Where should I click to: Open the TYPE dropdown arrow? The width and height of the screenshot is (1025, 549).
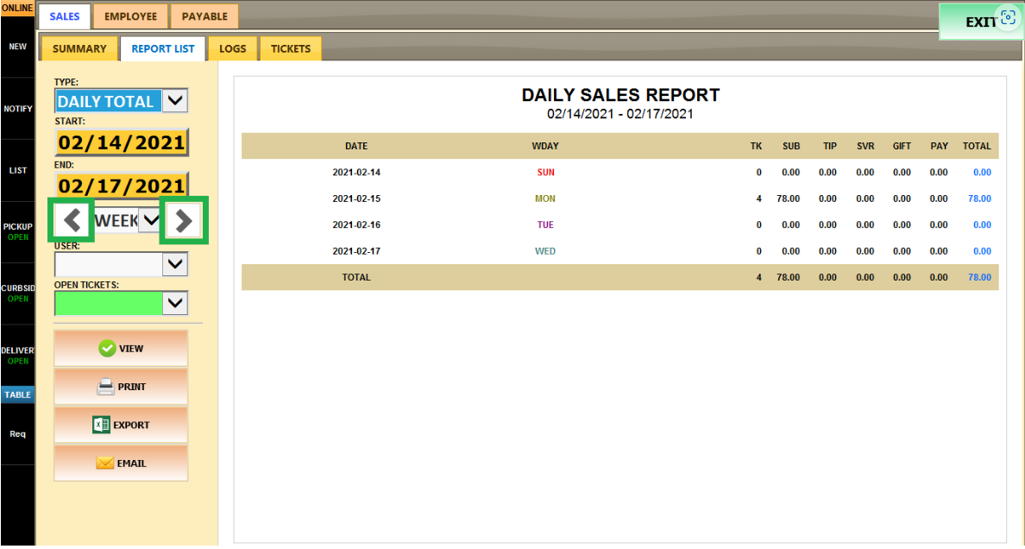175,101
